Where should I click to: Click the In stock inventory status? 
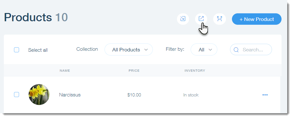(191, 95)
